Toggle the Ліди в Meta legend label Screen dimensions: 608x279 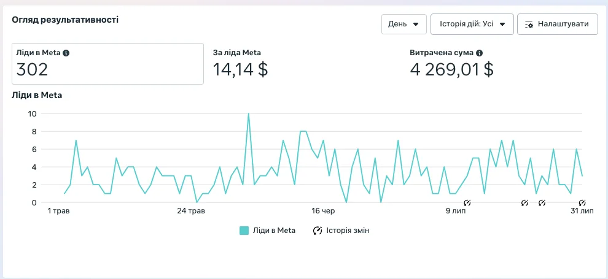tap(274, 231)
